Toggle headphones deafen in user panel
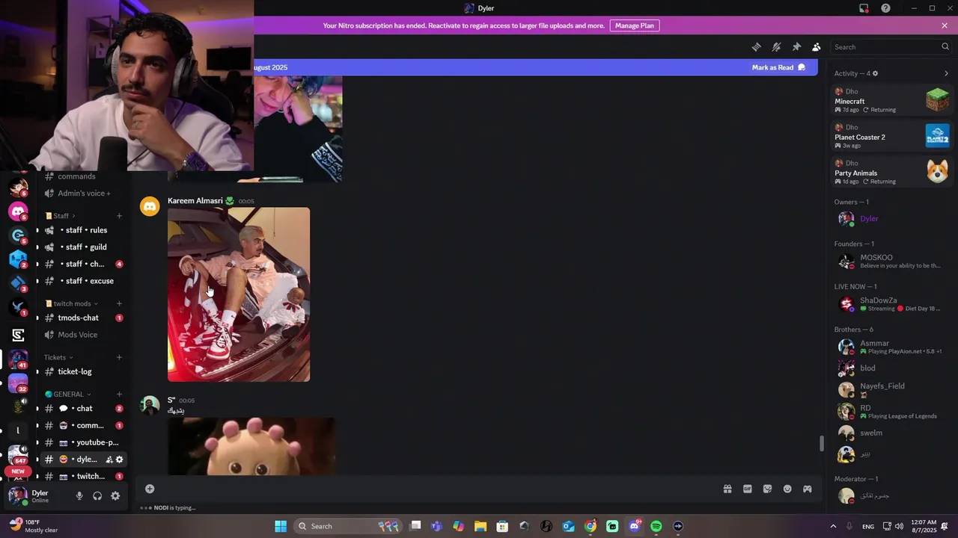 pyautogui.click(x=97, y=495)
